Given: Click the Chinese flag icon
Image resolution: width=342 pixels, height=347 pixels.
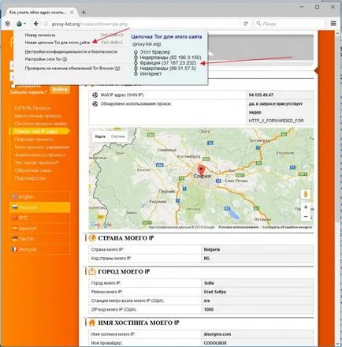Looking at the screenshot, I should point(15,218).
